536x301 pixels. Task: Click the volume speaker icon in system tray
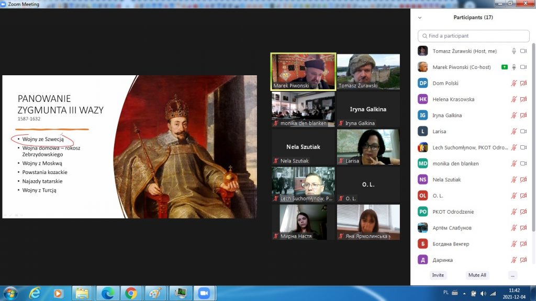[483, 293]
